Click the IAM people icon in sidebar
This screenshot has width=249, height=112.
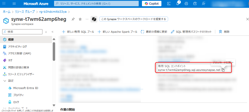coord(5,53)
